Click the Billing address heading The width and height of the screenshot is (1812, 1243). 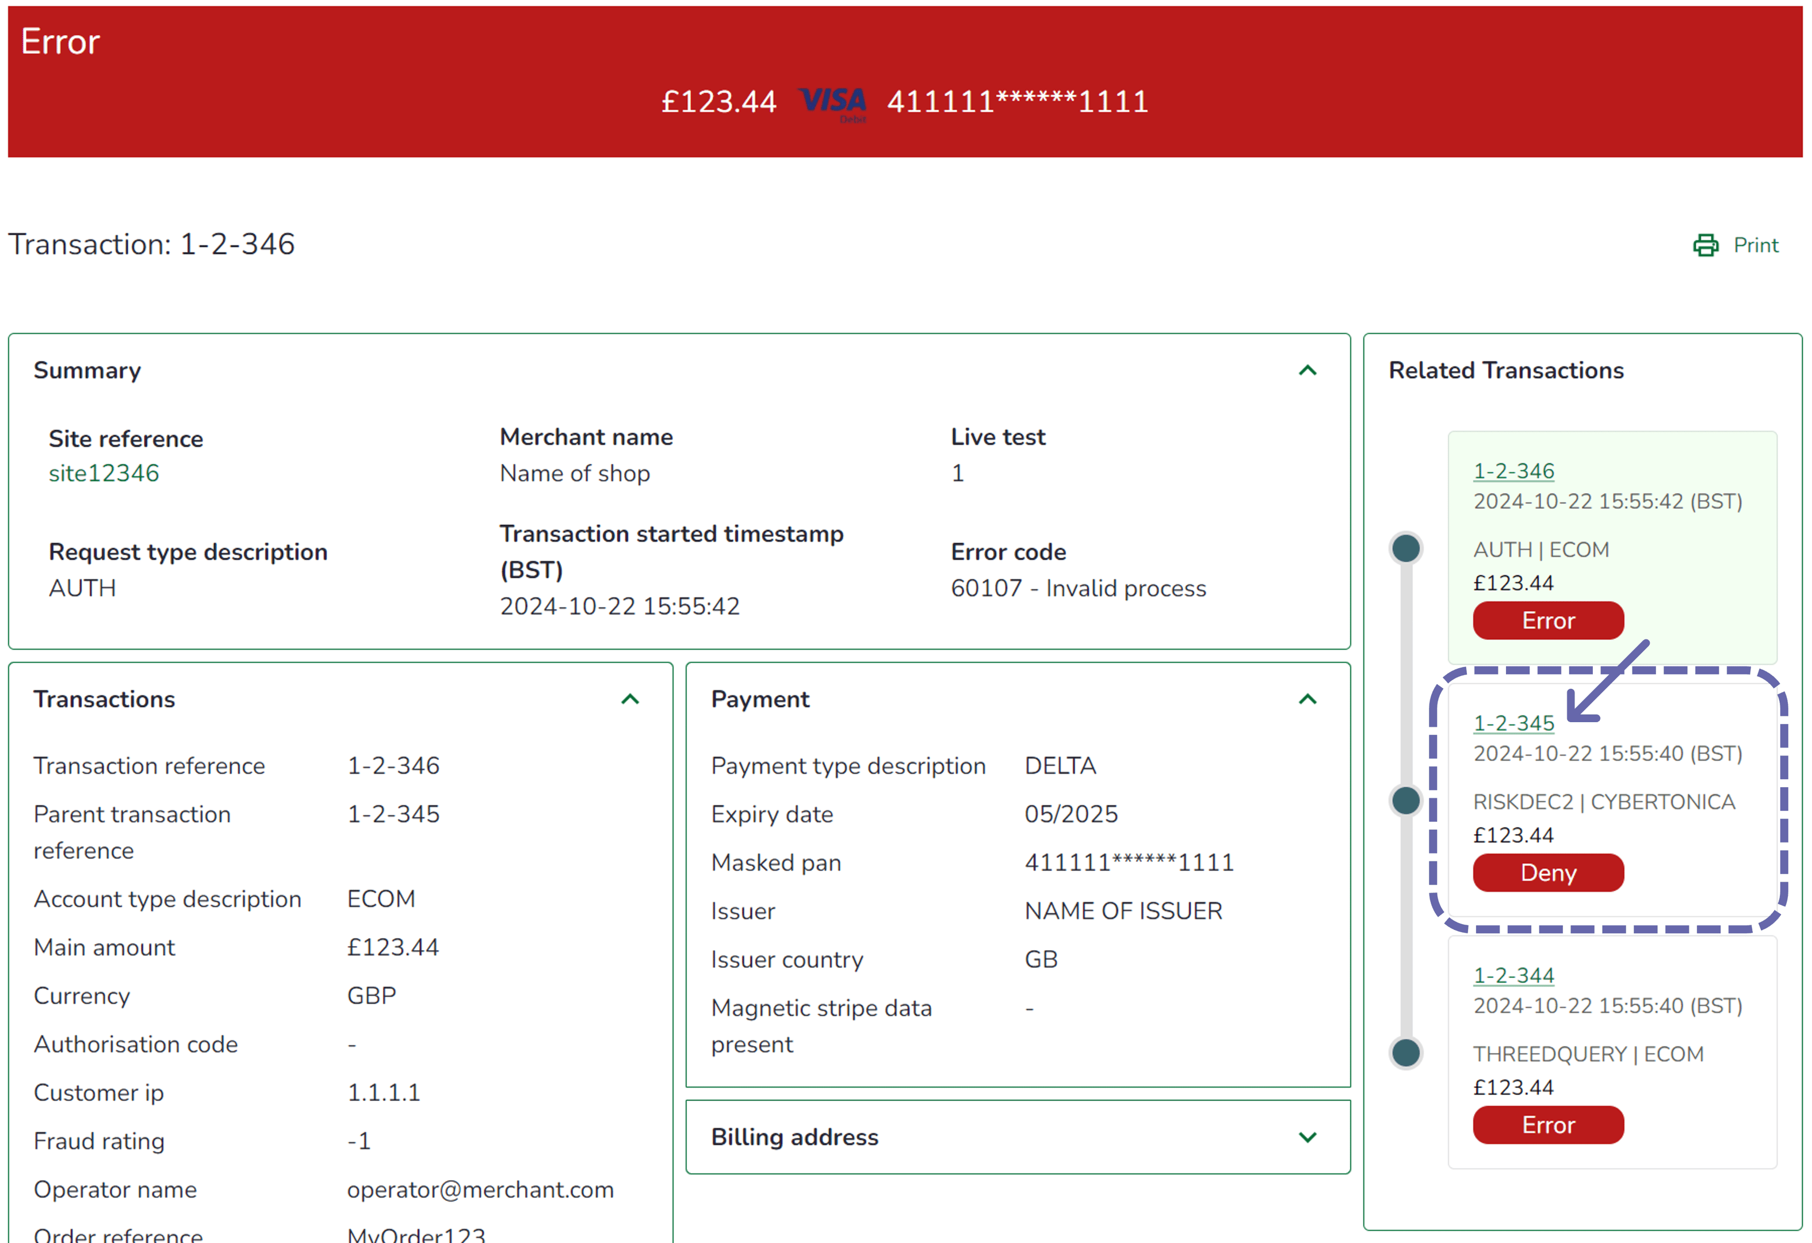pos(794,1137)
